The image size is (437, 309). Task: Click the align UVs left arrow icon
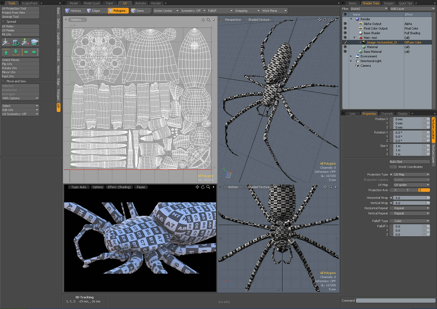coord(25,52)
